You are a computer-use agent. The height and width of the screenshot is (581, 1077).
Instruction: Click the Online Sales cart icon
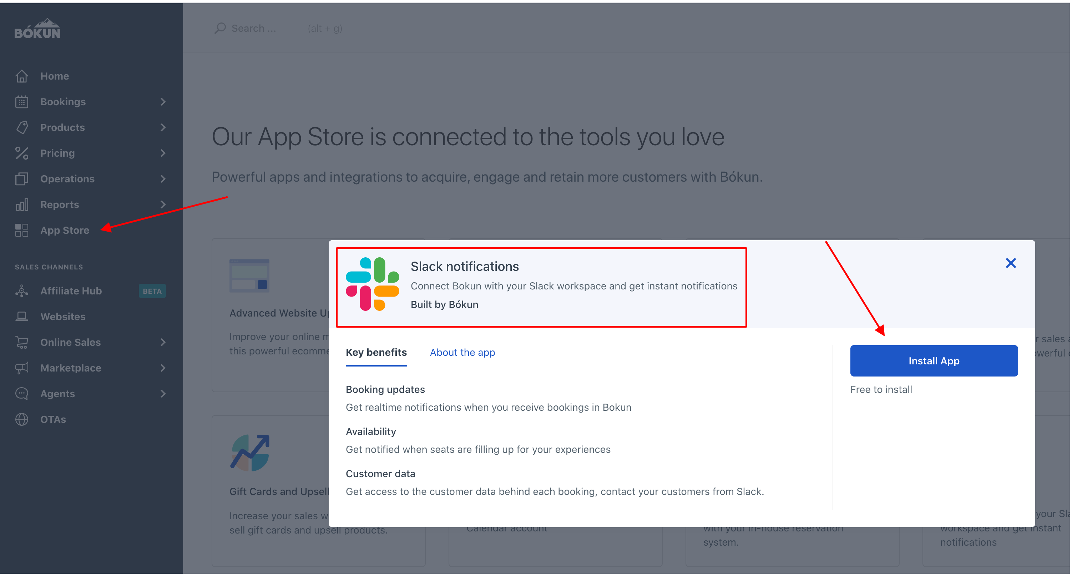coord(22,345)
